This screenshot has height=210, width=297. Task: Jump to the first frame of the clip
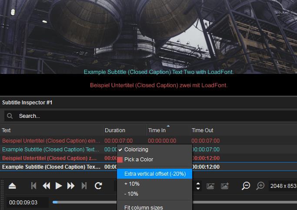point(33,186)
